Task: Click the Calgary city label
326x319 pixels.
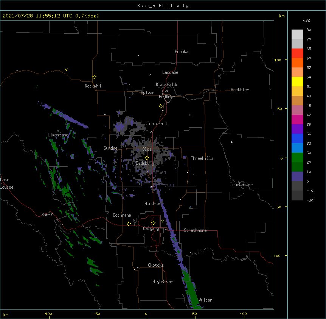Action: (151, 228)
